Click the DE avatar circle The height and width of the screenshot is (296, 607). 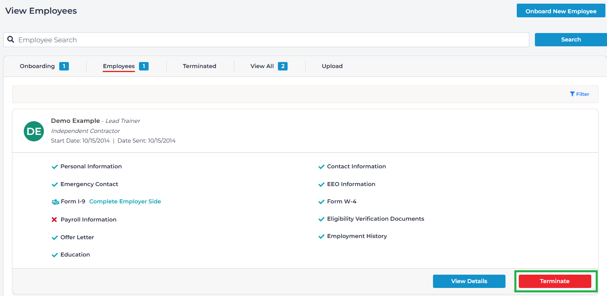(34, 131)
